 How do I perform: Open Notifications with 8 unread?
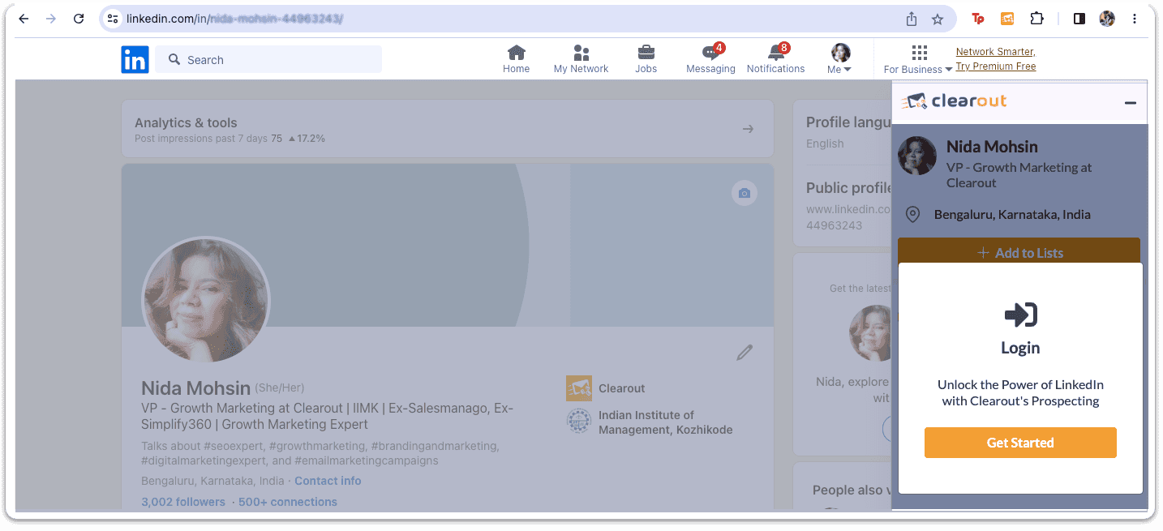pos(776,59)
